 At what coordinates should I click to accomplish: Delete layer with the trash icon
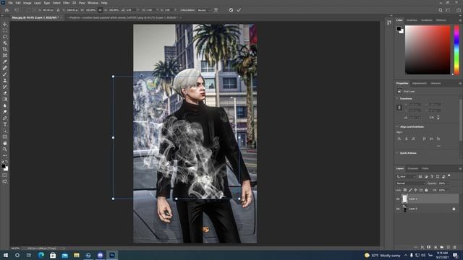455,247
